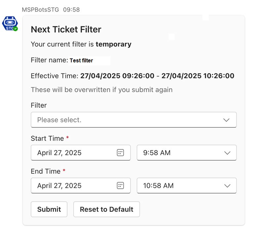
Task: Click the 09:58 message timestamp
Action: tap(71, 10)
